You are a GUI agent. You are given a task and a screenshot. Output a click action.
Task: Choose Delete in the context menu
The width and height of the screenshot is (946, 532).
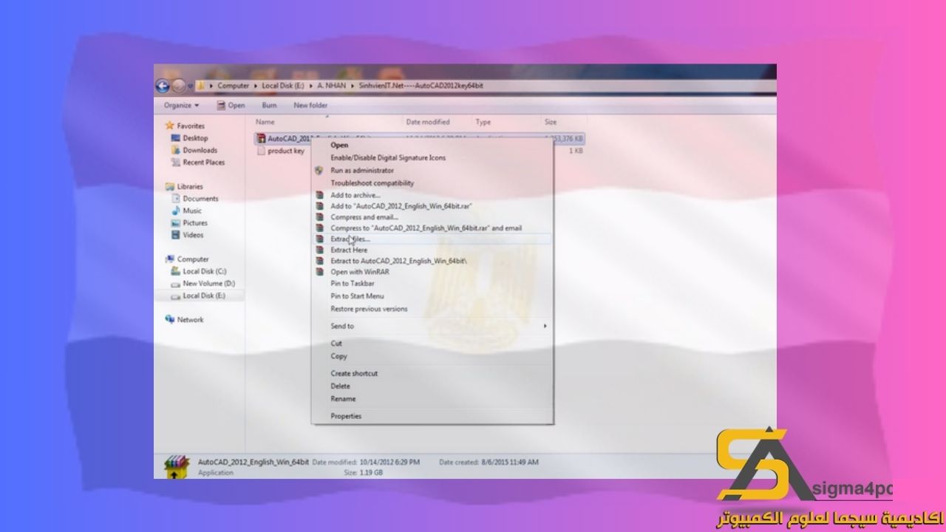340,386
